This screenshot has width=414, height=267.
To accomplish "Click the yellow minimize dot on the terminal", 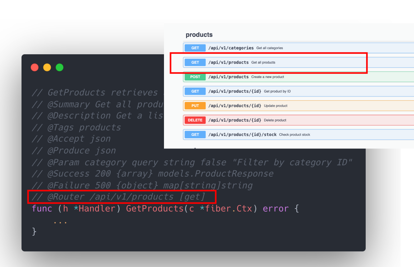I will (x=47, y=67).
